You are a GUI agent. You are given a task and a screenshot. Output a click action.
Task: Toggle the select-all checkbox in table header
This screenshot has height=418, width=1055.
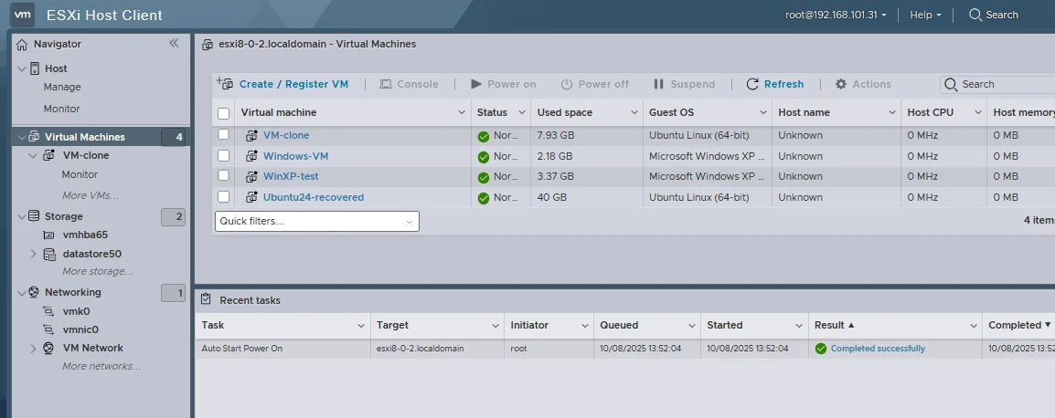223,113
